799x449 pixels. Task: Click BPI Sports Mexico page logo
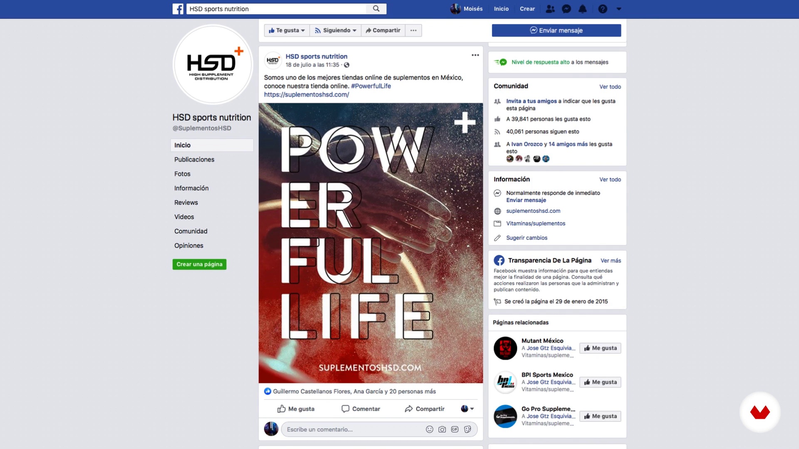click(505, 382)
